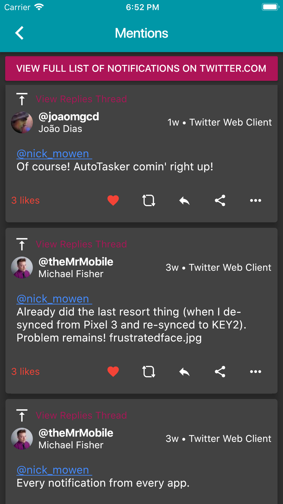Open more options on João Dias's tweet
The width and height of the screenshot is (283, 504).
tap(256, 200)
